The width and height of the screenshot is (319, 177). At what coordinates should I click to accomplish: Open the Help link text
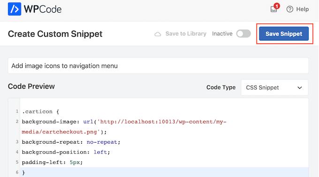point(302,9)
